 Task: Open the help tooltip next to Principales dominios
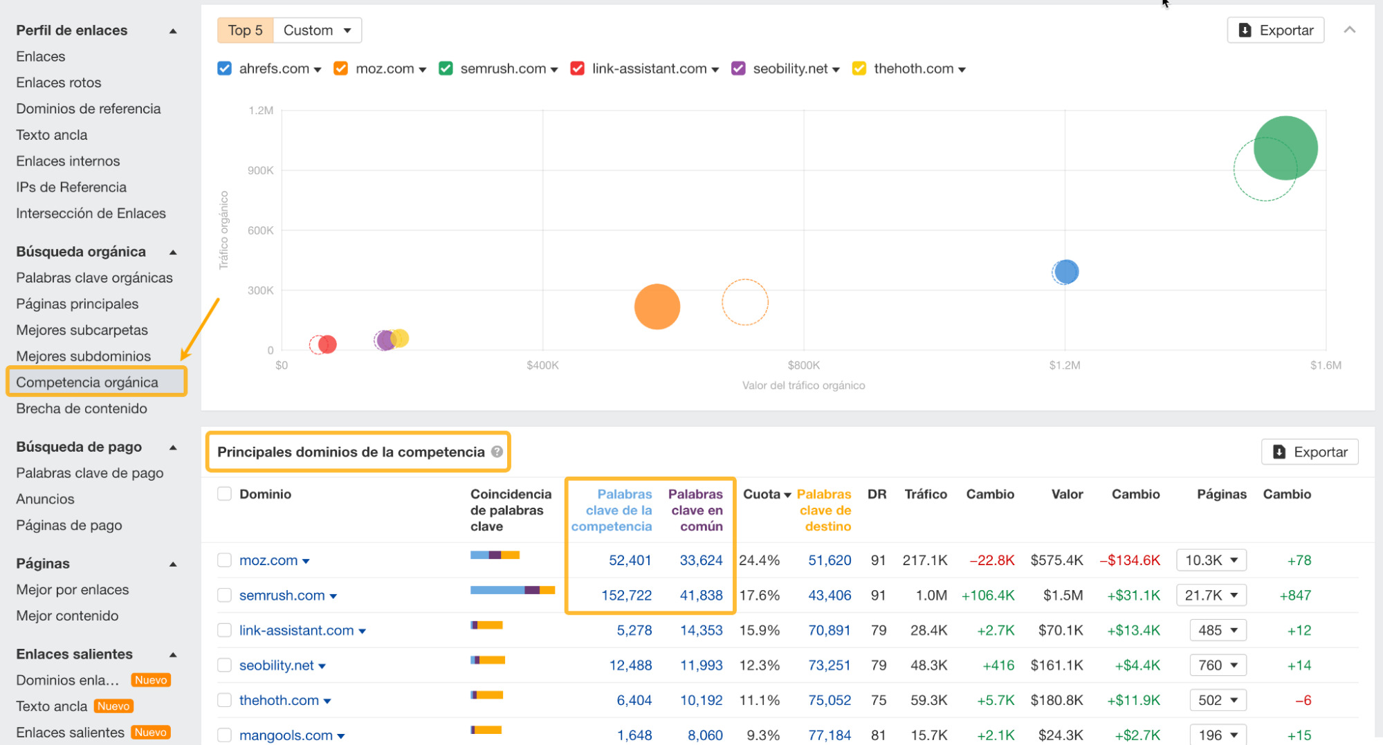point(496,452)
